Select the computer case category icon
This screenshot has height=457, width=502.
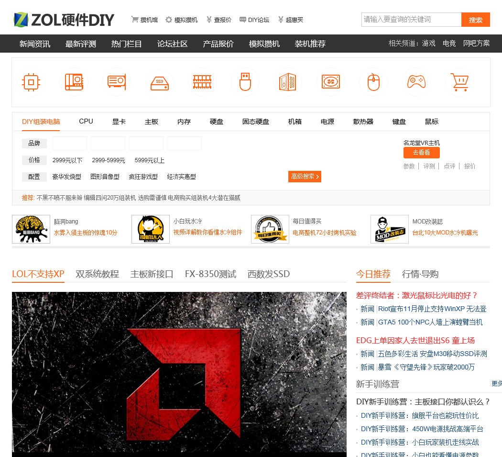288,82
